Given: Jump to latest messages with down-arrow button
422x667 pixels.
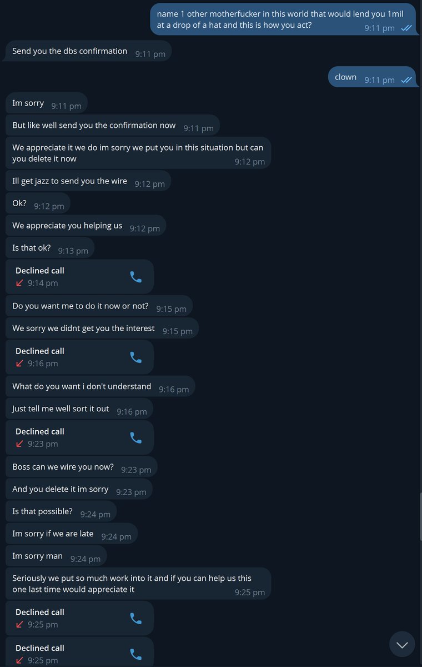Looking at the screenshot, I should pyautogui.click(x=402, y=645).
